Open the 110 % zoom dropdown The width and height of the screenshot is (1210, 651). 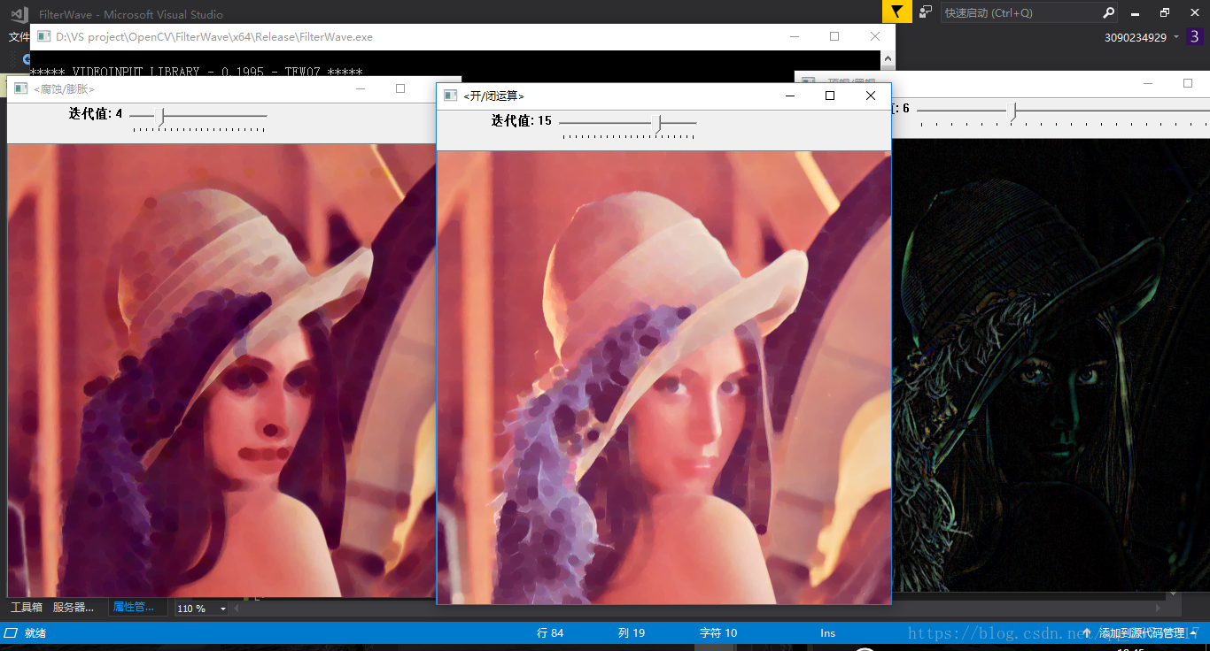(x=223, y=609)
